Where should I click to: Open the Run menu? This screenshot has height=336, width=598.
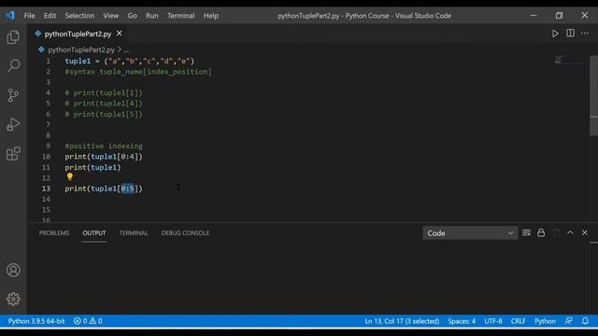[x=151, y=16]
